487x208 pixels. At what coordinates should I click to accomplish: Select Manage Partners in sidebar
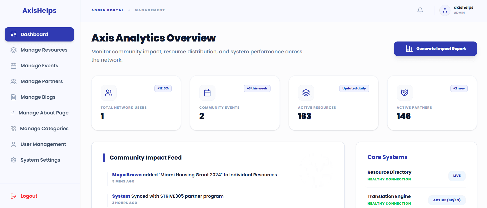point(39,81)
